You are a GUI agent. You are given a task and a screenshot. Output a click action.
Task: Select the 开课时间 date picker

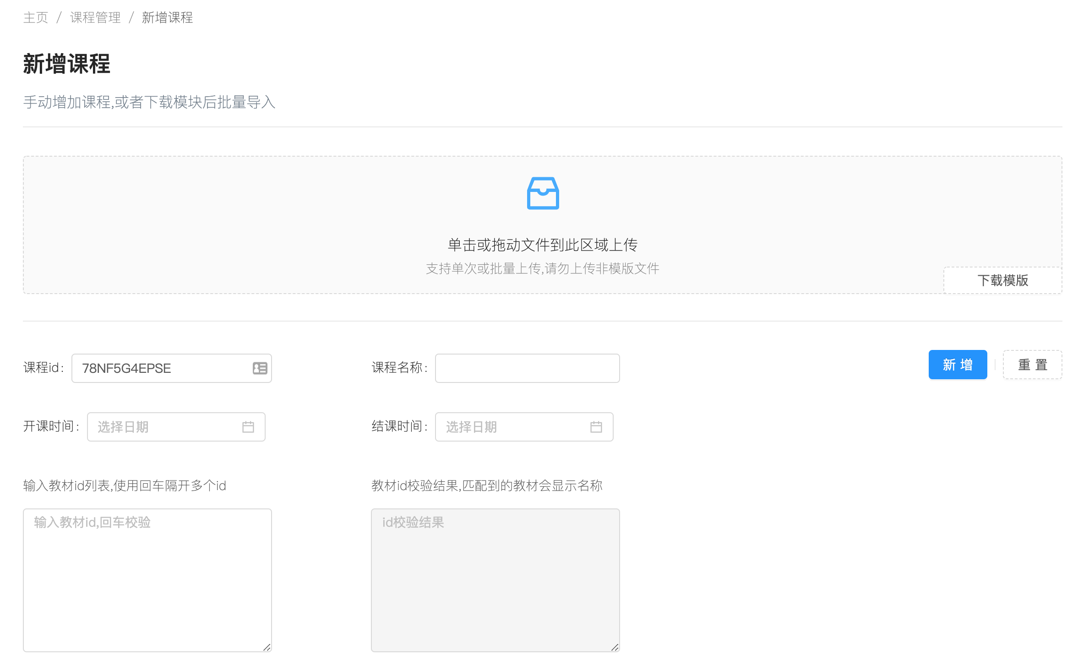tap(176, 427)
